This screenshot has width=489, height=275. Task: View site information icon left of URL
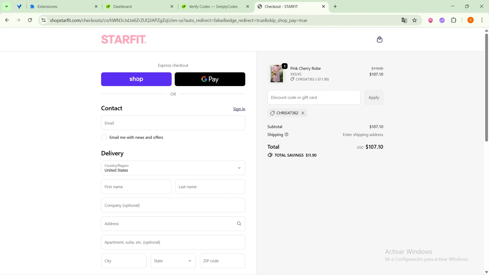[43, 20]
